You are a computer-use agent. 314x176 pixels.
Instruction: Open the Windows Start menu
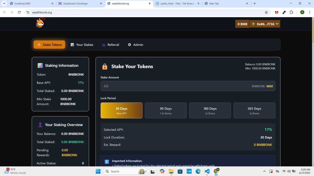pyautogui.click(x=98, y=171)
